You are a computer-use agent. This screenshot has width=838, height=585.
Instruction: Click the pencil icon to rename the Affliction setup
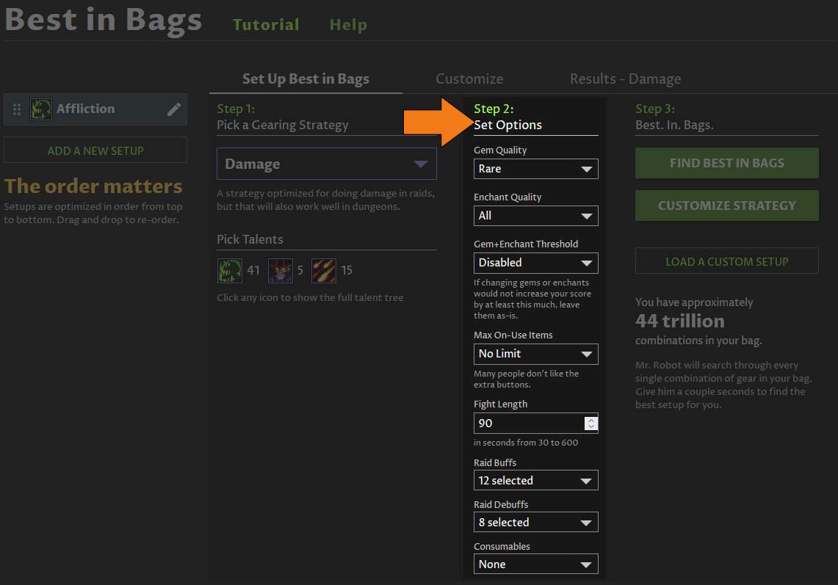tap(174, 109)
